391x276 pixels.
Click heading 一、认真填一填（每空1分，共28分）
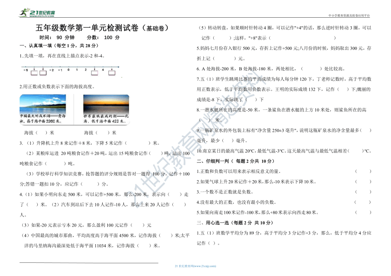pos(59,45)
